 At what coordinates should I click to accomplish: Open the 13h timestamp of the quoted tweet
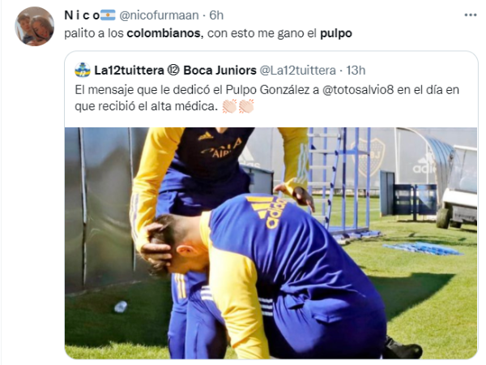click(x=356, y=71)
